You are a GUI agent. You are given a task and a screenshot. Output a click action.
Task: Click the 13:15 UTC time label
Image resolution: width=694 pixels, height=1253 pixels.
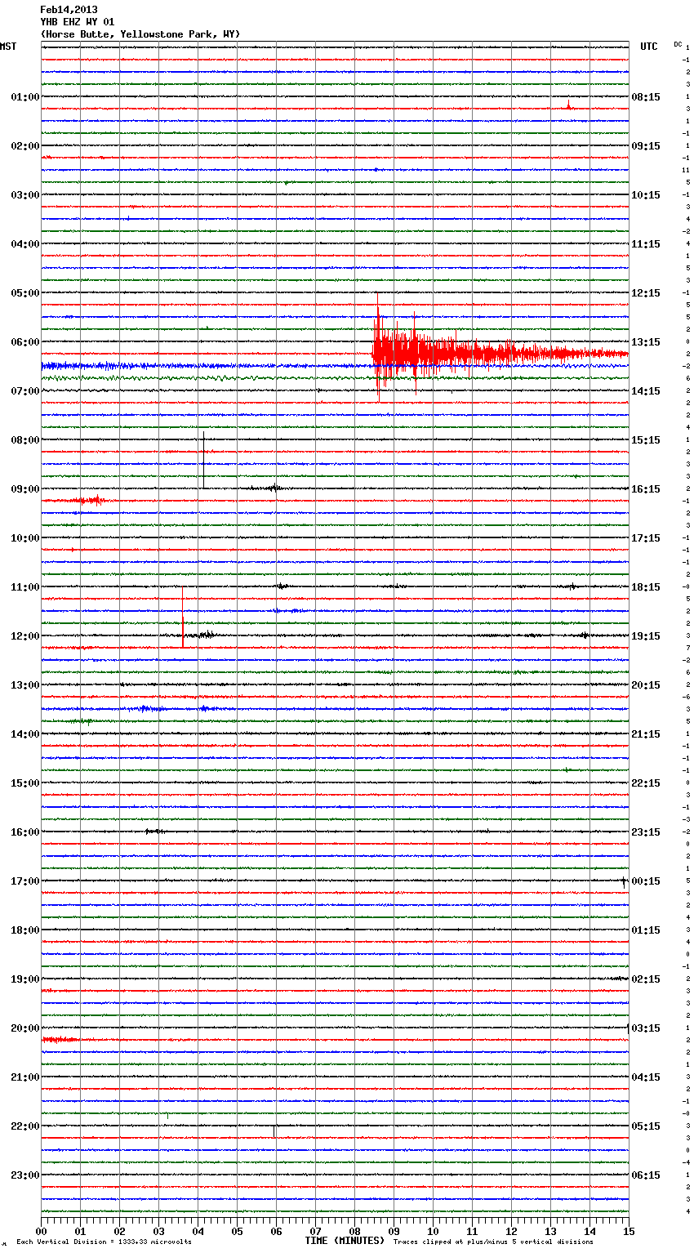point(646,342)
